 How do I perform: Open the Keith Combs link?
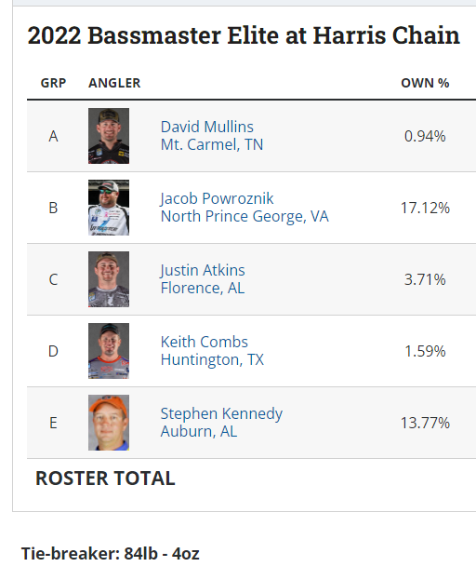pyautogui.click(x=205, y=342)
